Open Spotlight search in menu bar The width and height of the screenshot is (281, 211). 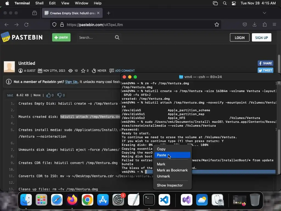225,3
